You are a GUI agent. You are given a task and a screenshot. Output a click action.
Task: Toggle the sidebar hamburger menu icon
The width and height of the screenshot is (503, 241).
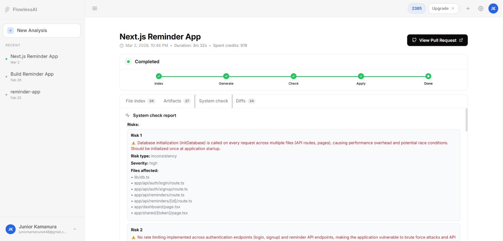point(95,8)
